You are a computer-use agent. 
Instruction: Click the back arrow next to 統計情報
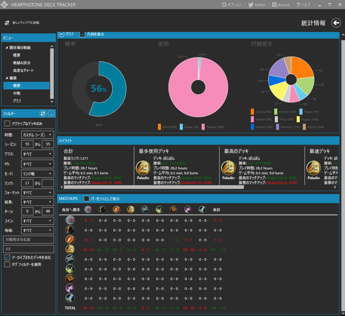pyautogui.click(x=336, y=23)
